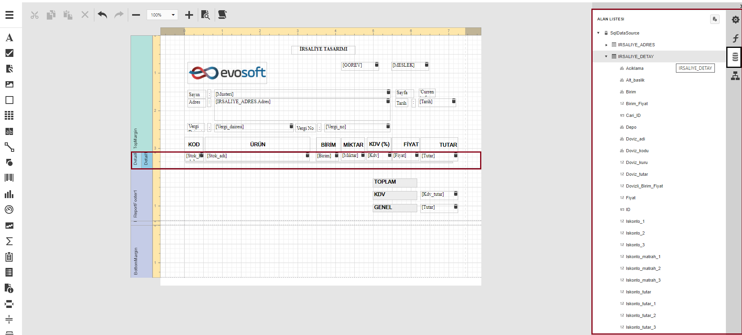
Task: Click the zoom out minus button
Action: [136, 15]
